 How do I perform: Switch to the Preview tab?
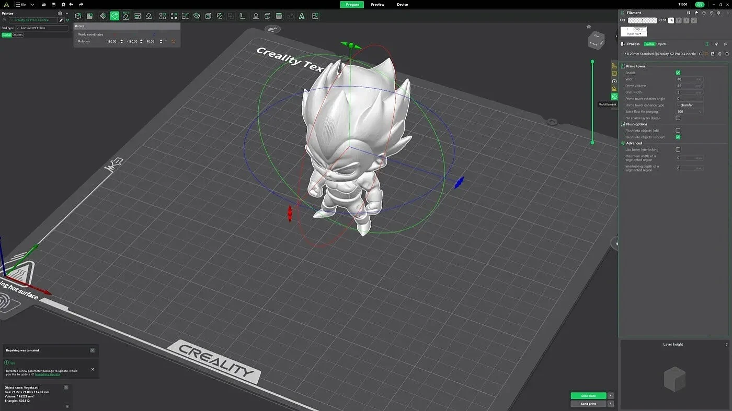click(x=378, y=5)
